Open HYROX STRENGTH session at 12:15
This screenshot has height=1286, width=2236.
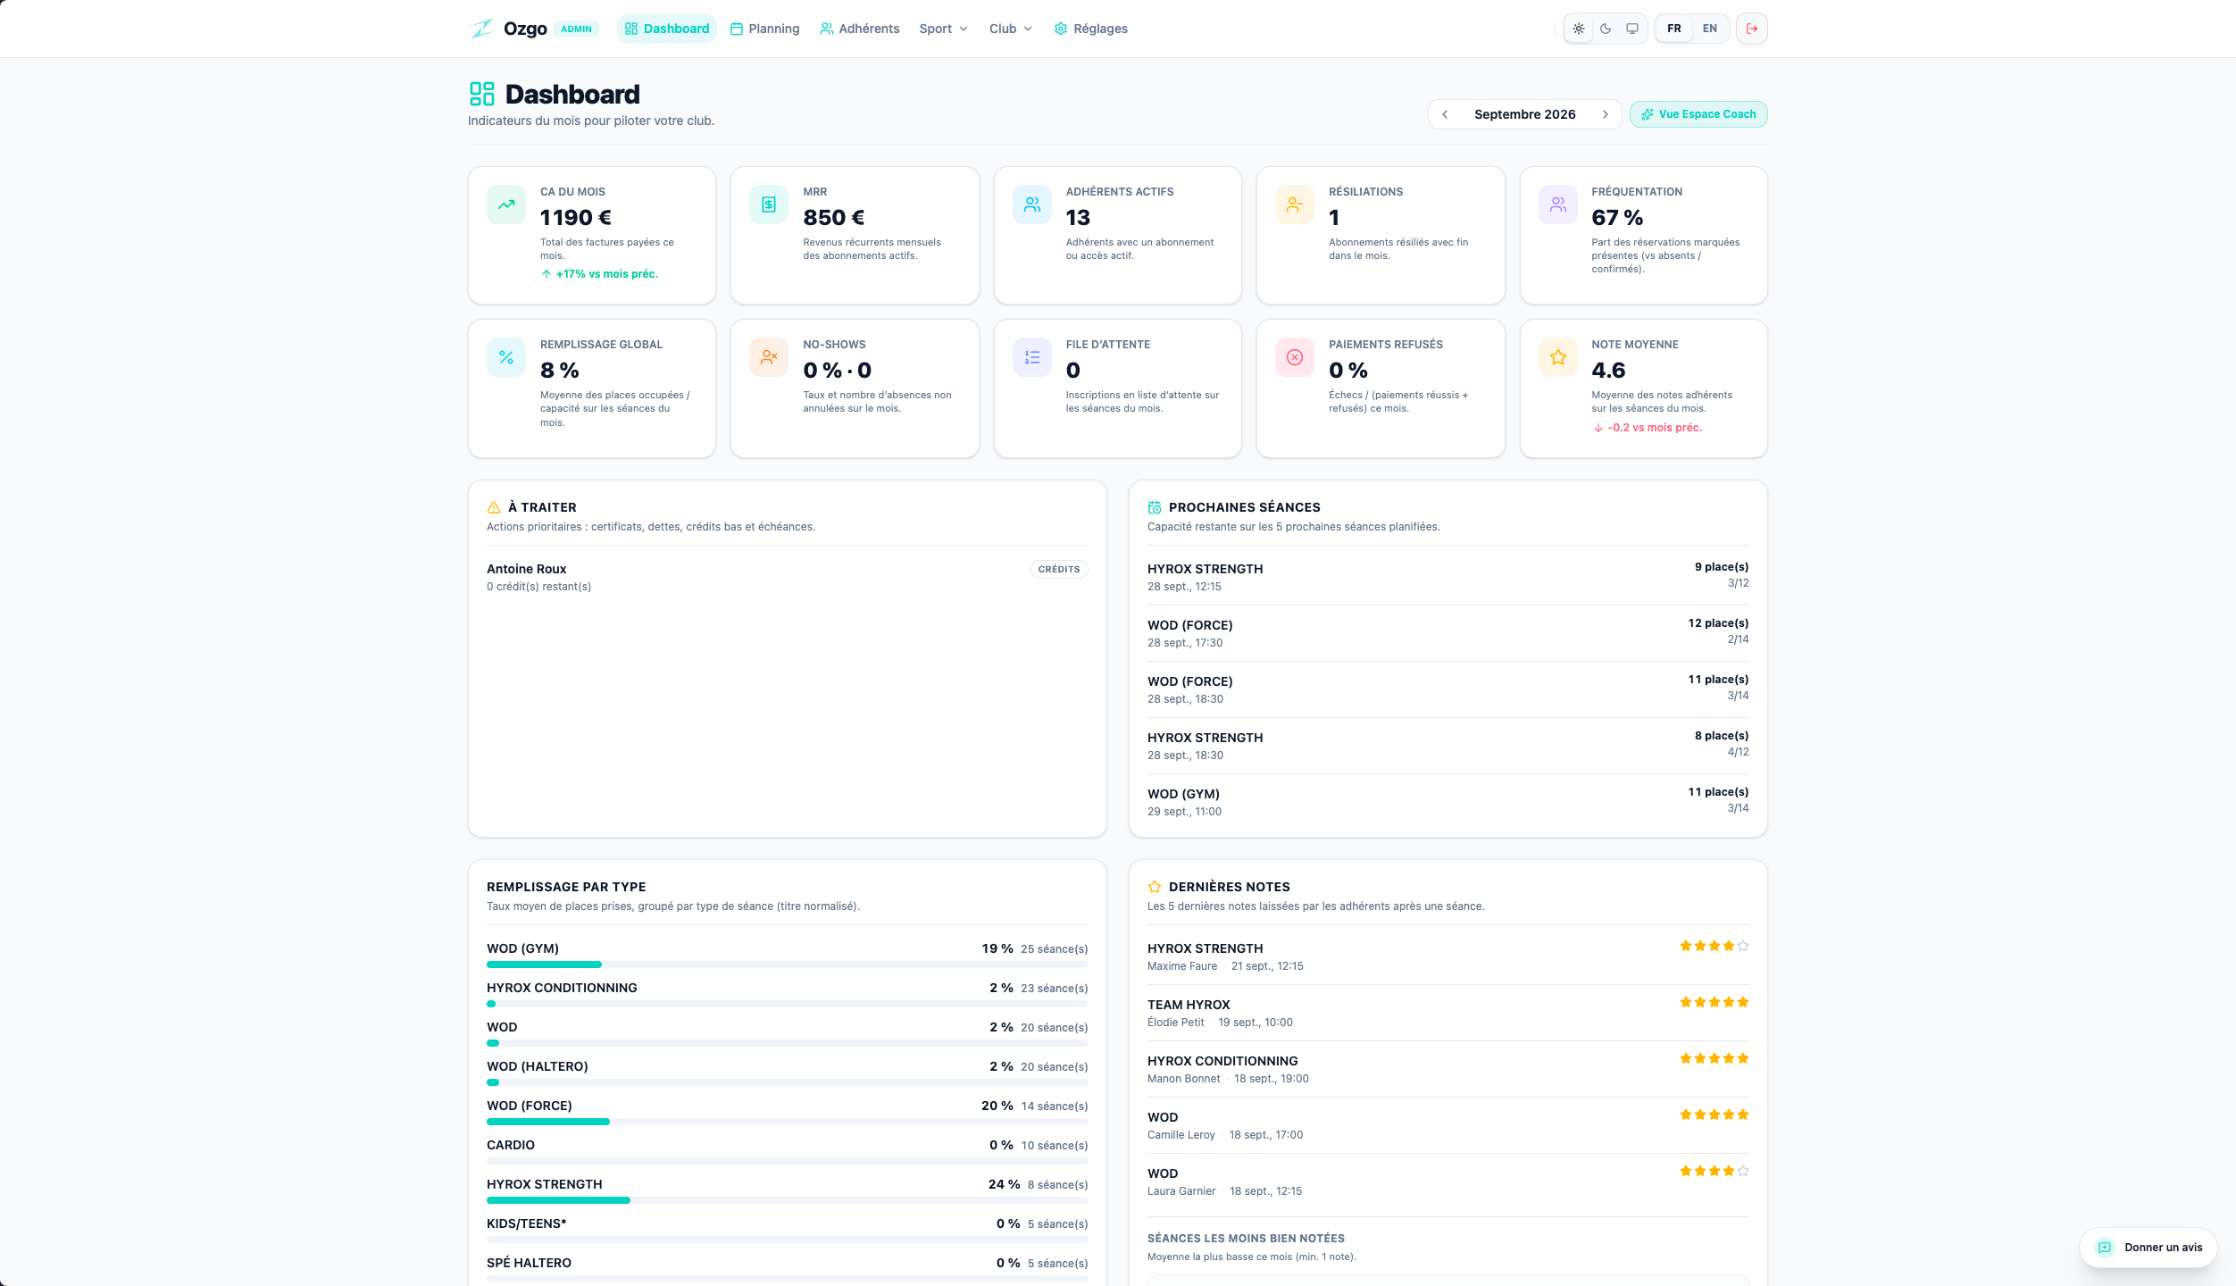coord(1448,577)
